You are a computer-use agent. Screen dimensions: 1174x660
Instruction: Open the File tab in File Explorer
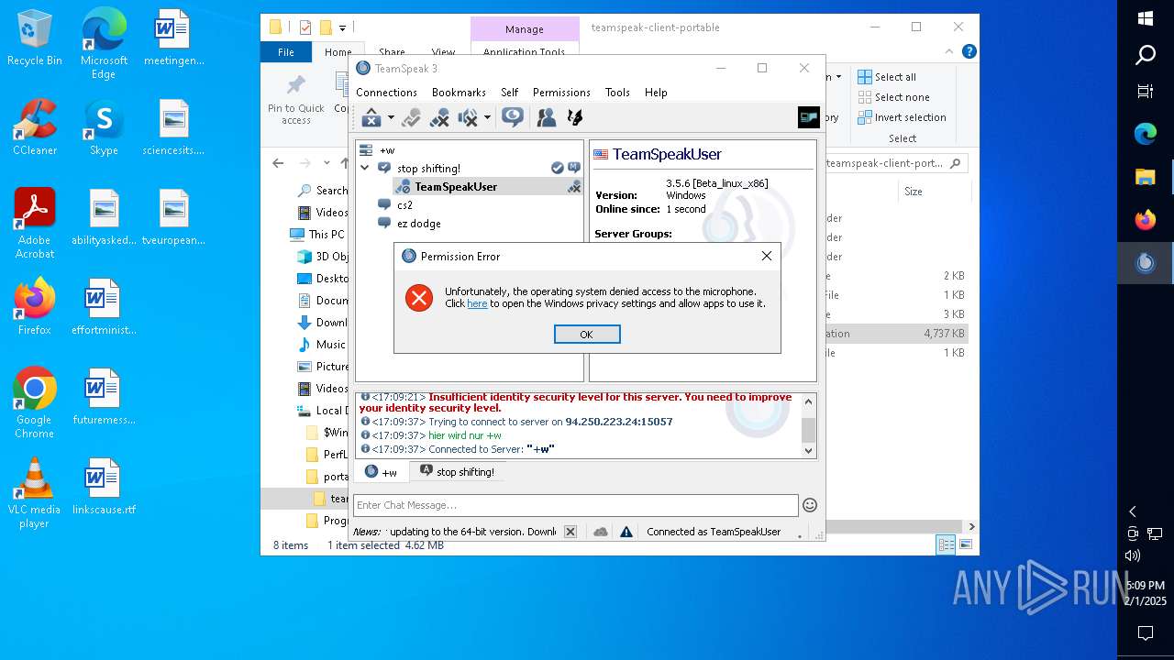pyautogui.click(x=286, y=52)
